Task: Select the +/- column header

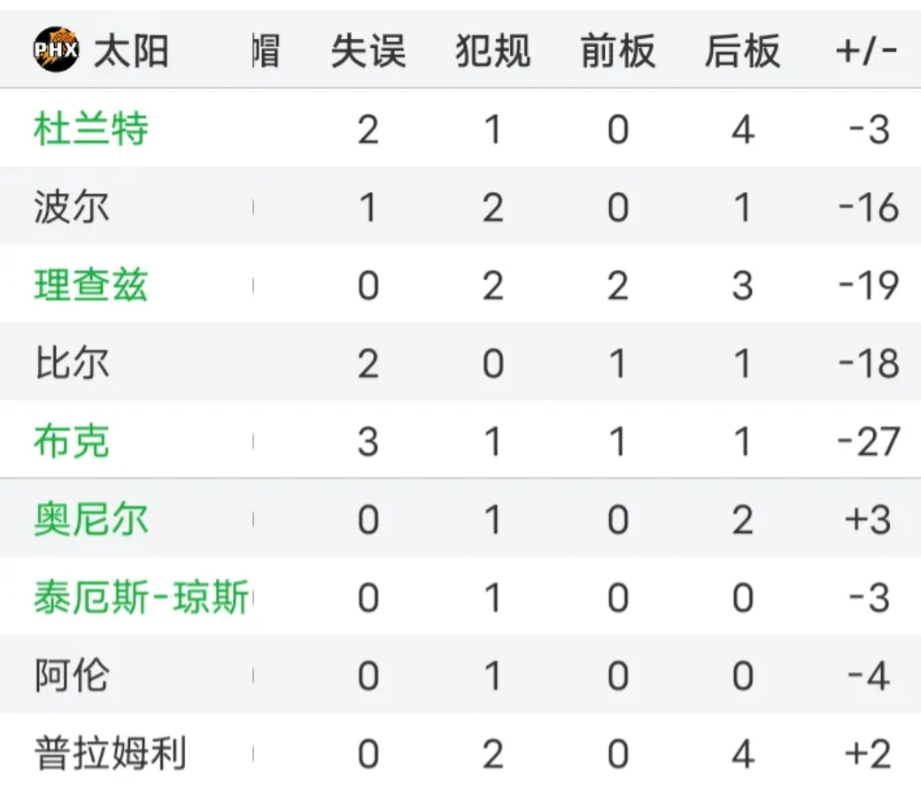Action: click(866, 50)
